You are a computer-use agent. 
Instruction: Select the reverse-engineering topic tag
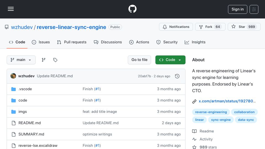(211, 112)
